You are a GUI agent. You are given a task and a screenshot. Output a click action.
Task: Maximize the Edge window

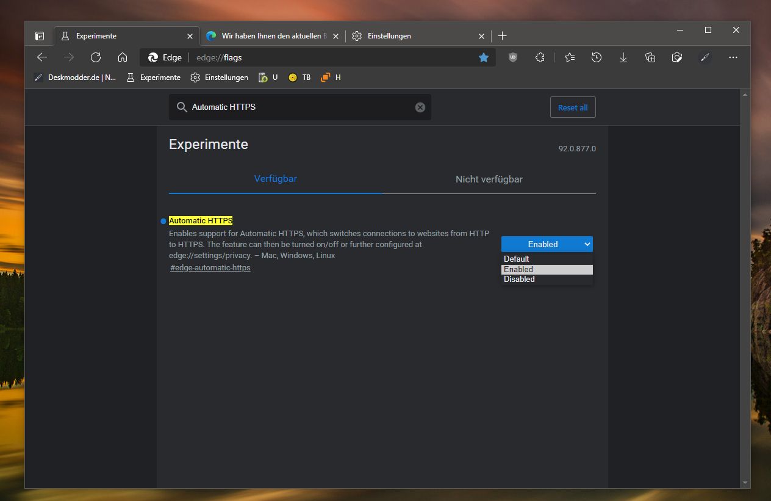(708, 30)
